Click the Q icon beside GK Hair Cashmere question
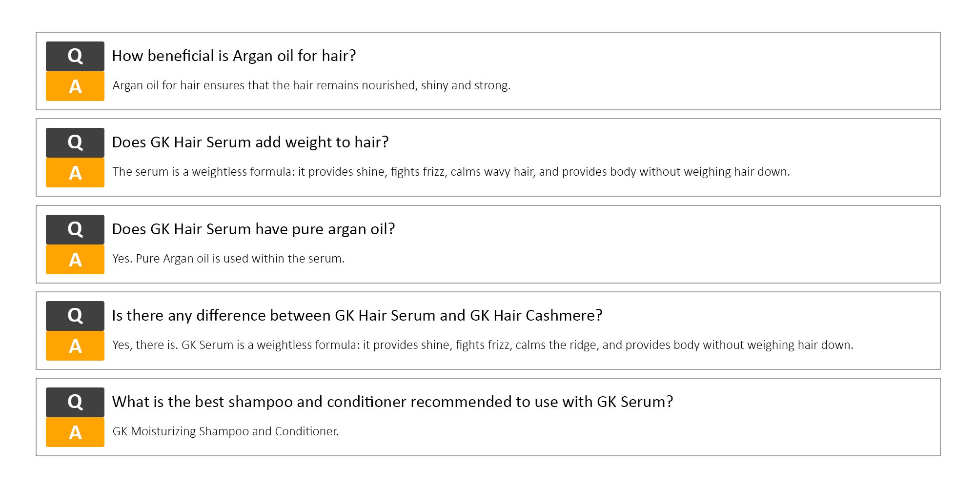The height and width of the screenshot is (488, 976). (x=75, y=316)
